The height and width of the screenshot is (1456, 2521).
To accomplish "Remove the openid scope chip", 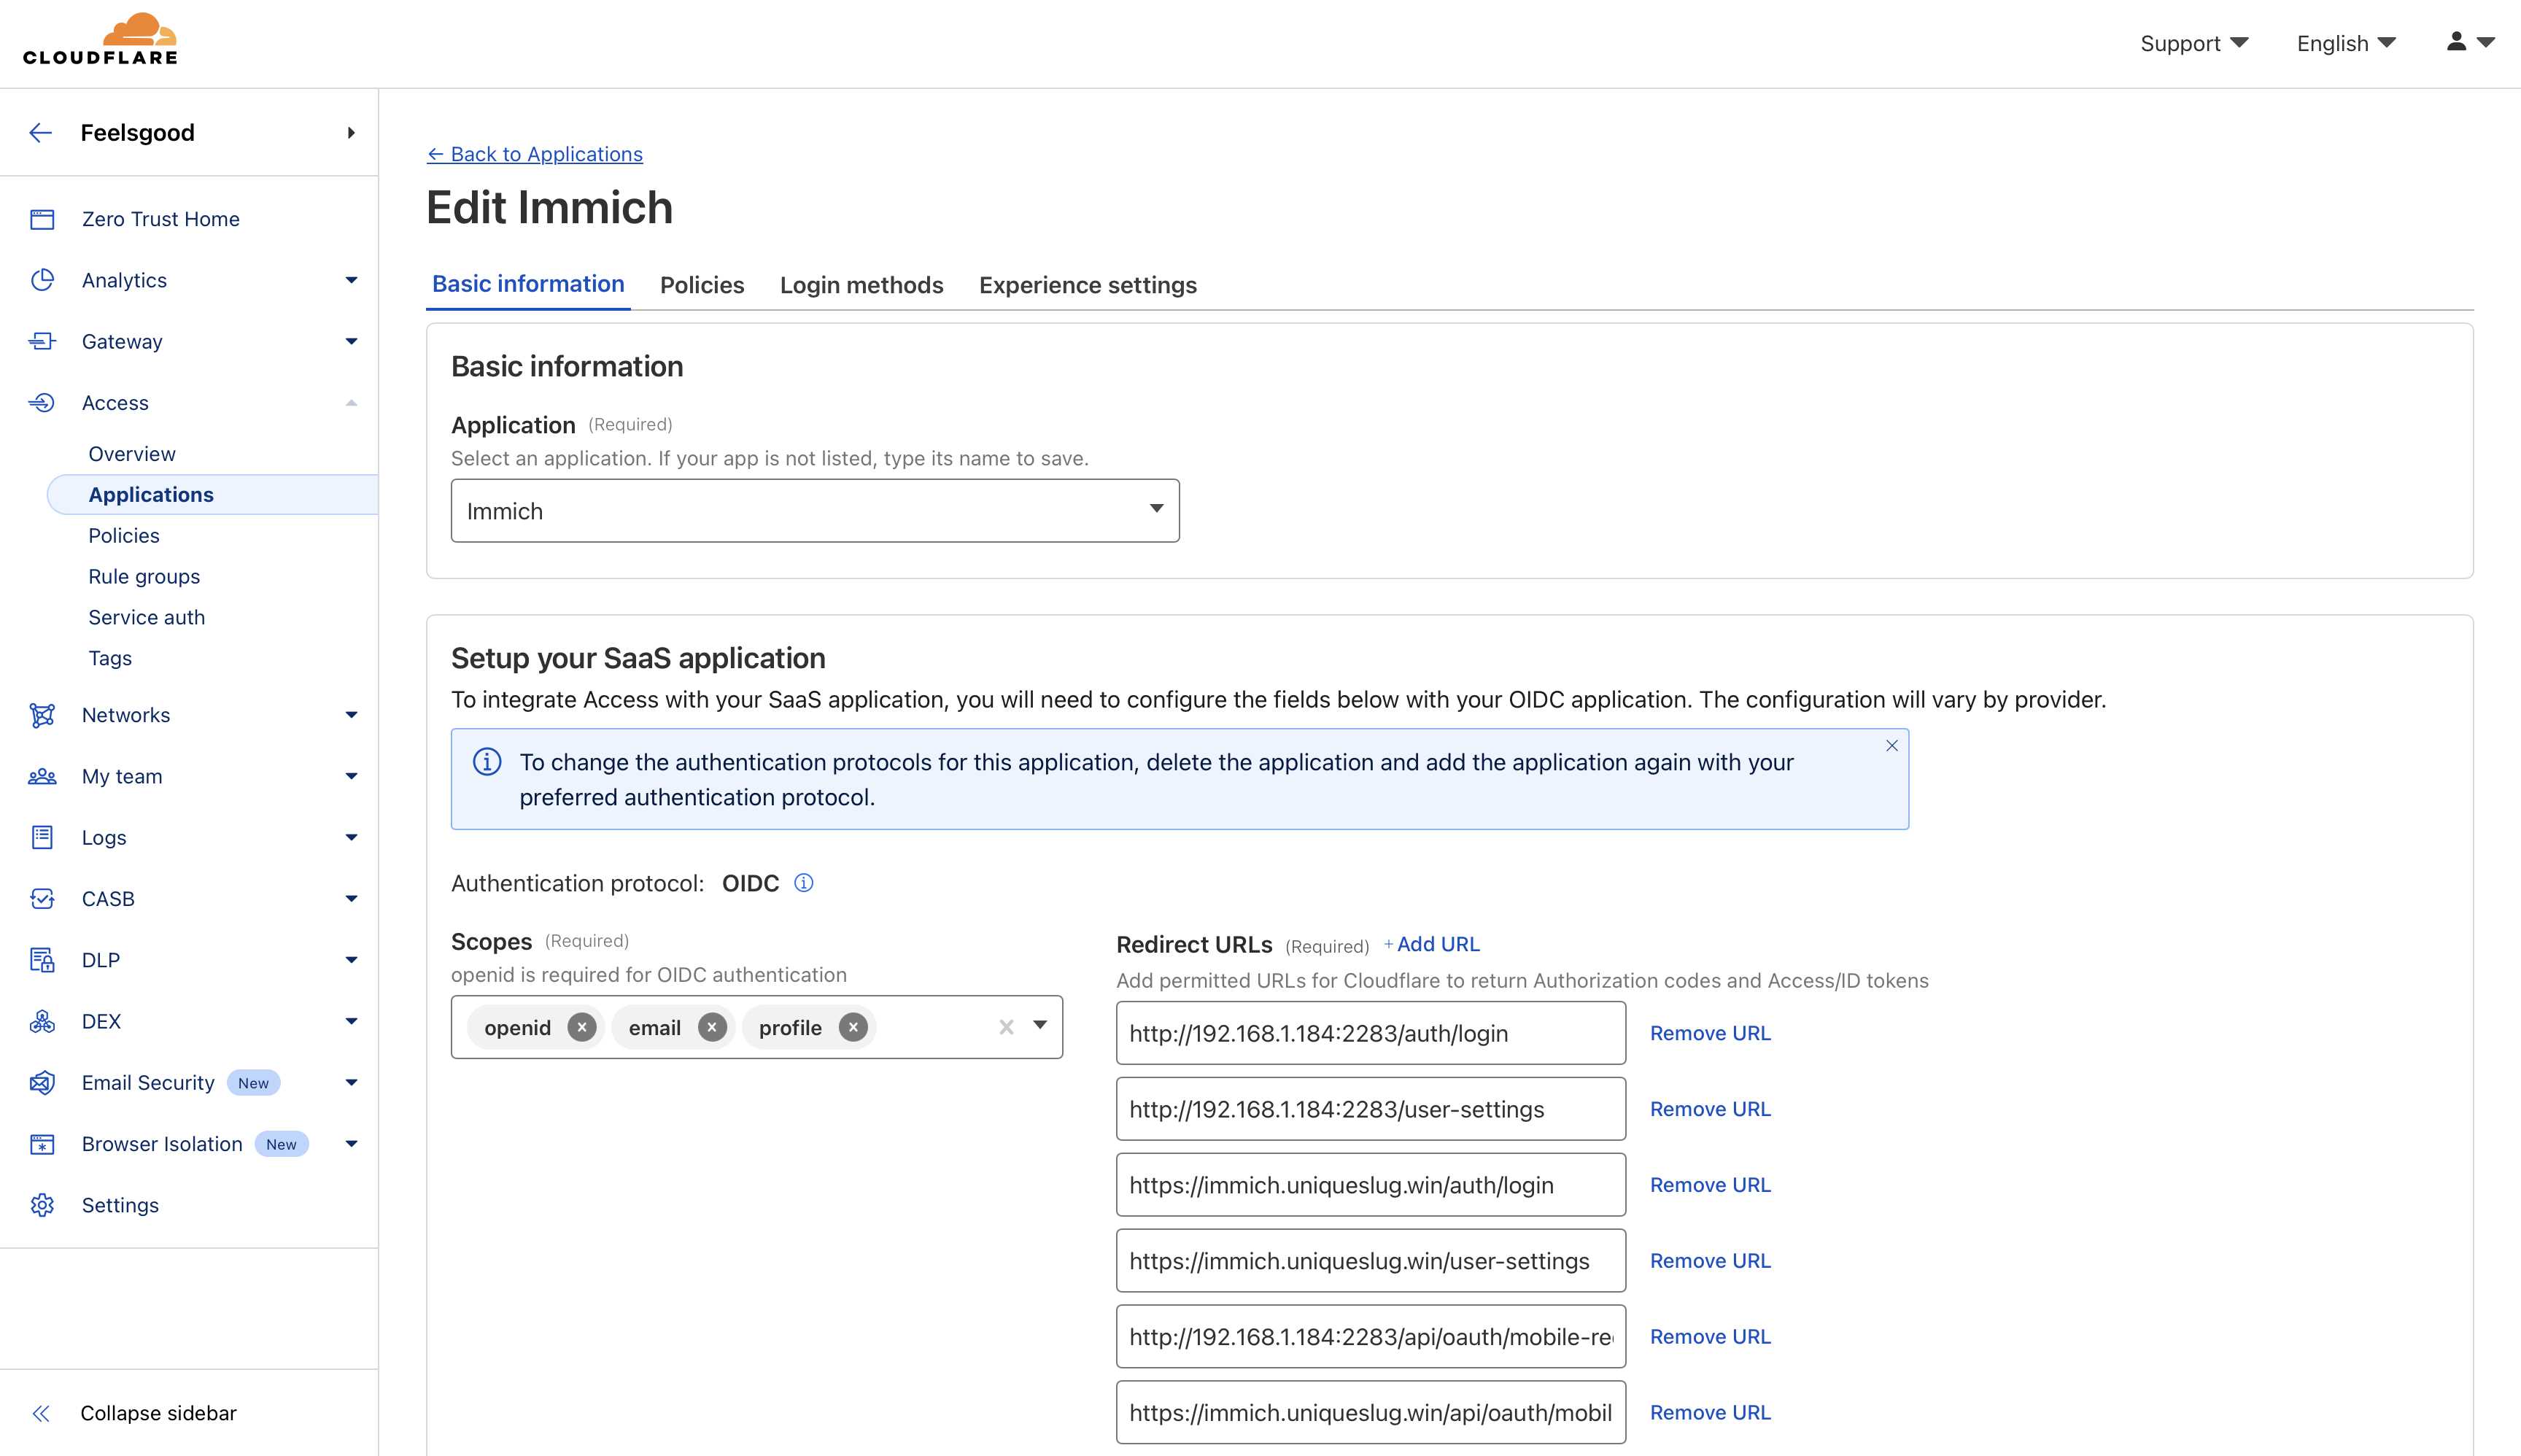I will coord(582,1027).
